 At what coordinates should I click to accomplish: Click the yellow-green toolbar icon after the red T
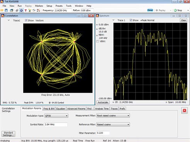tap(30, 10)
